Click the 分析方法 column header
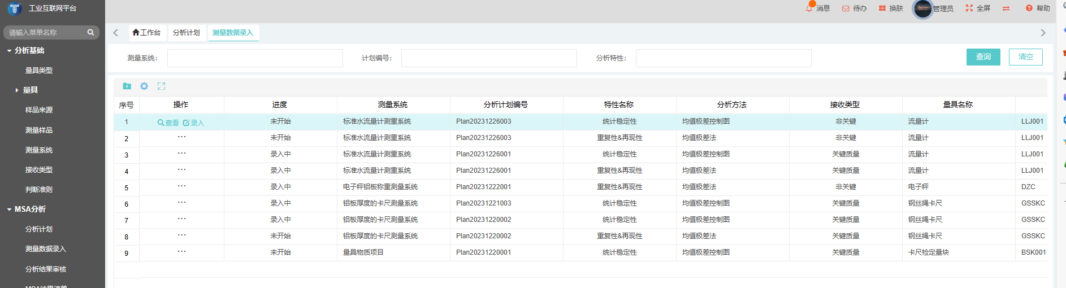 [732, 104]
